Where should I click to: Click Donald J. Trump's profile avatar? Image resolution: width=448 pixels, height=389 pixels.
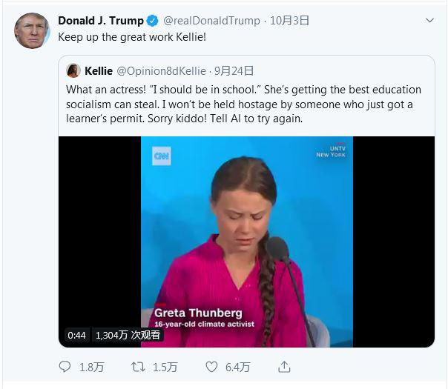click(30, 30)
